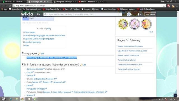Image resolution: width=179 pixels, height=101 pixels.
Task: Jump to Equestria Girls in foreign languages
Action: click(x=39, y=39)
